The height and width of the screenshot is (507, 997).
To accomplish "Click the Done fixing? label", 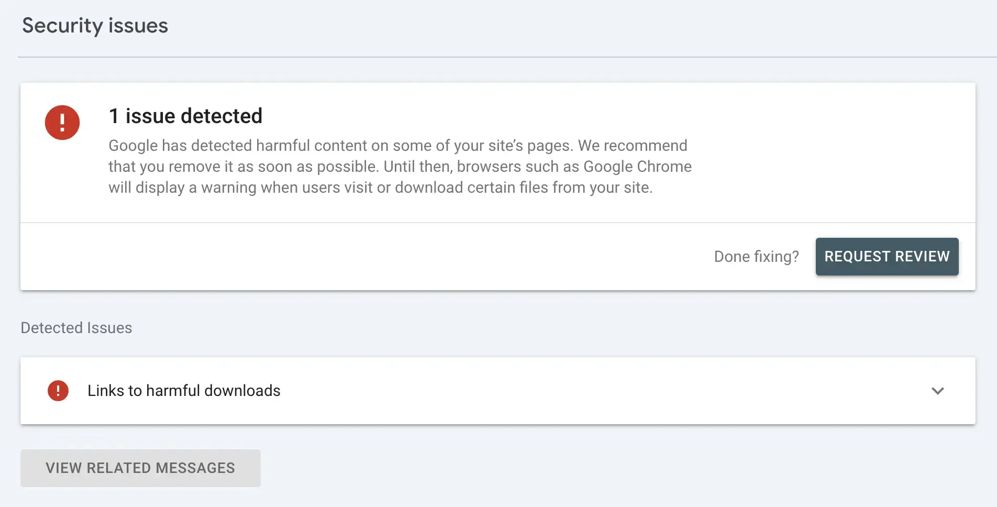I will click(757, 256).
